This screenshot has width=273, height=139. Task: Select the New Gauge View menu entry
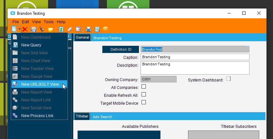click(39, 76)
